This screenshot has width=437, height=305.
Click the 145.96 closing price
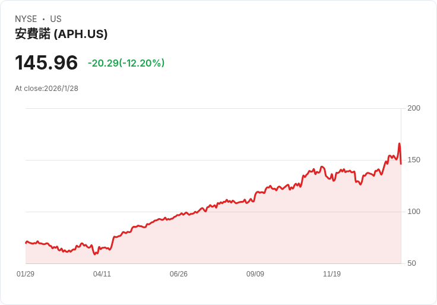pyautogui.click(x=46, y=63)
